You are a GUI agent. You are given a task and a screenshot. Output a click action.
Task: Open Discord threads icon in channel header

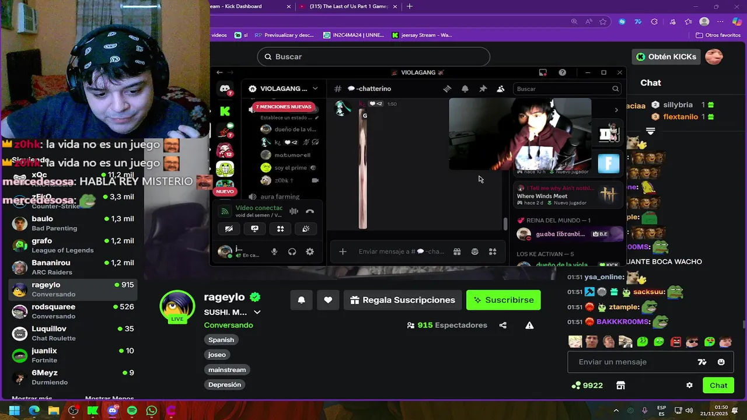(x=447, y=89)
